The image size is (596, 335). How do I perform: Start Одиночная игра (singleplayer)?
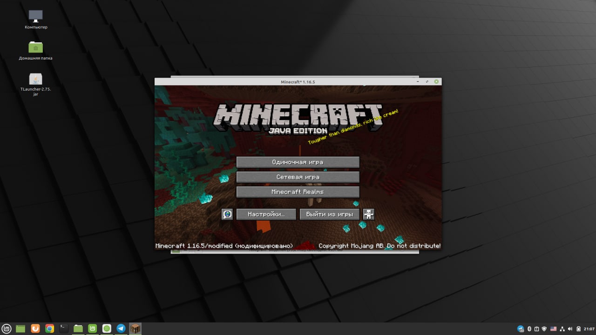click(298, 162)
